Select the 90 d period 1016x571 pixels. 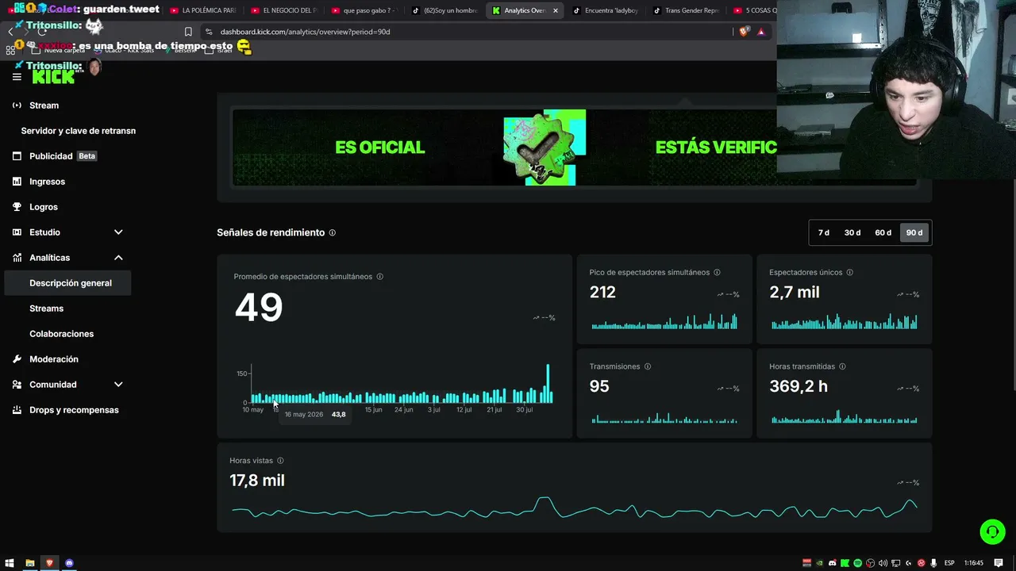coord(914,232)
